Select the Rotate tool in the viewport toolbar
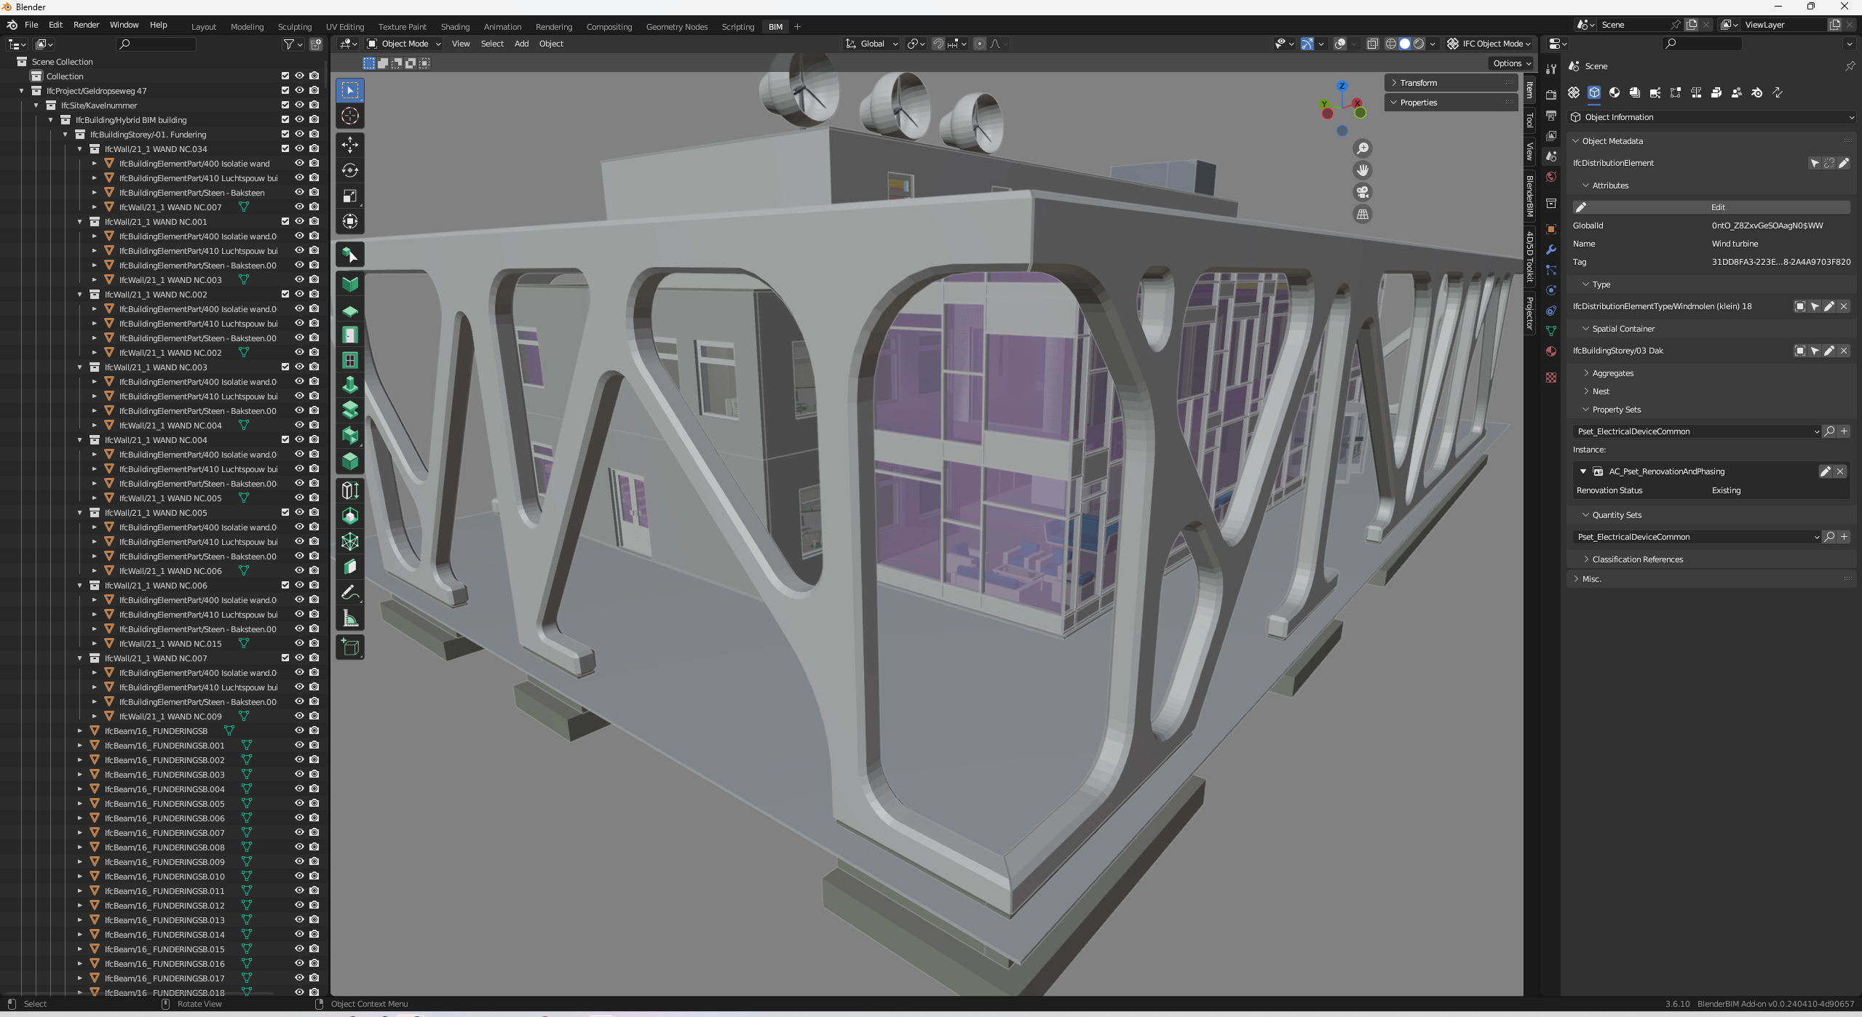The image size is (1862, 1017). 350,170
